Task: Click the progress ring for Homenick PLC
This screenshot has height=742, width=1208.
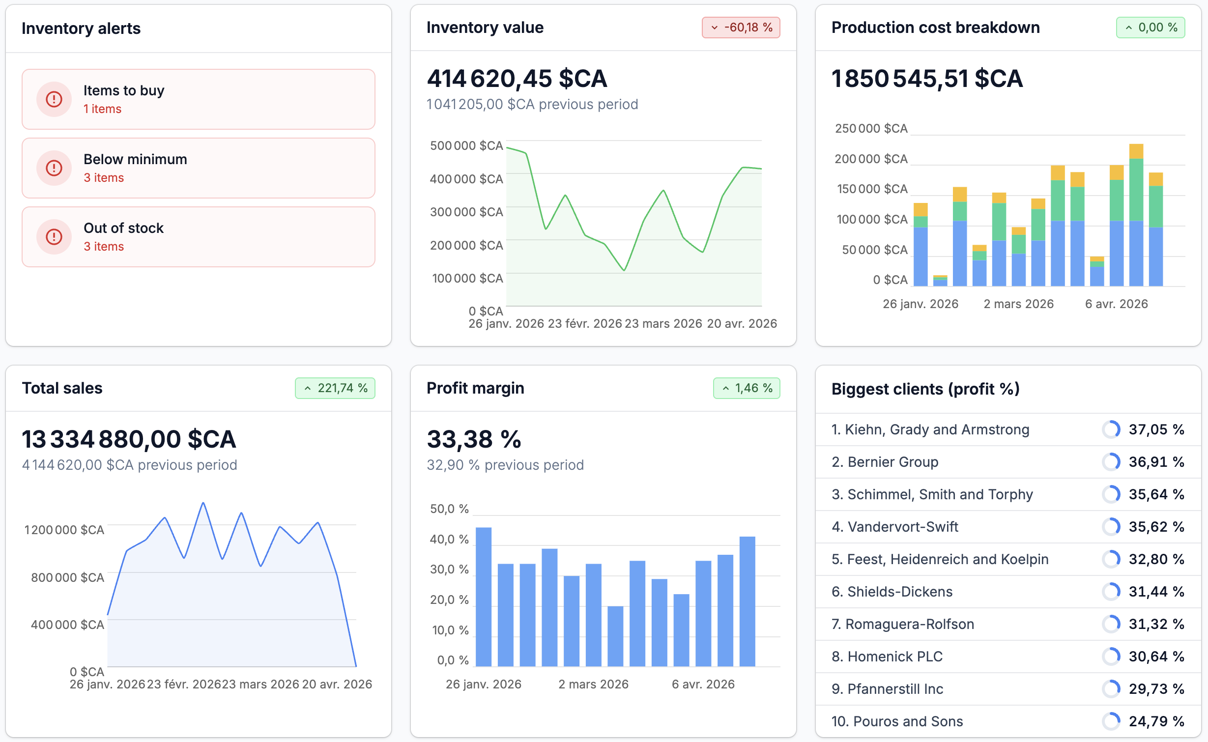Action: pos(1111,656)
